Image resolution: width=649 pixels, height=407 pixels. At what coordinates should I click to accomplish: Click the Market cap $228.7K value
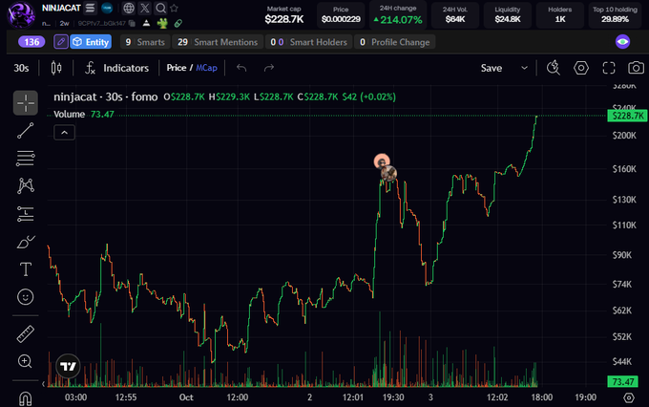(x=284, y=19)
